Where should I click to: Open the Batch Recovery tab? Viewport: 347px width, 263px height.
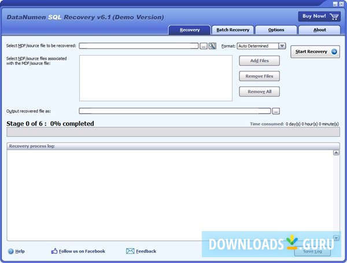coord(232,30)
